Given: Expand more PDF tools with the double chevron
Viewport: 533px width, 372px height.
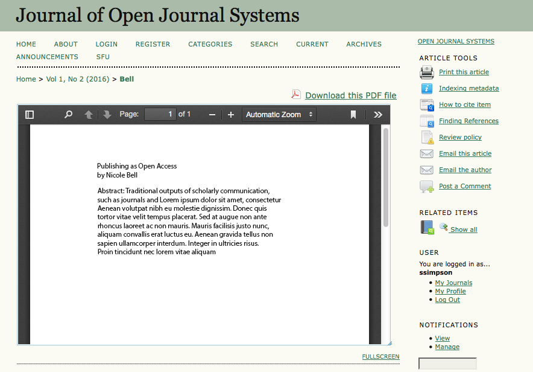Looking at the screenshot, I should 378,114.
